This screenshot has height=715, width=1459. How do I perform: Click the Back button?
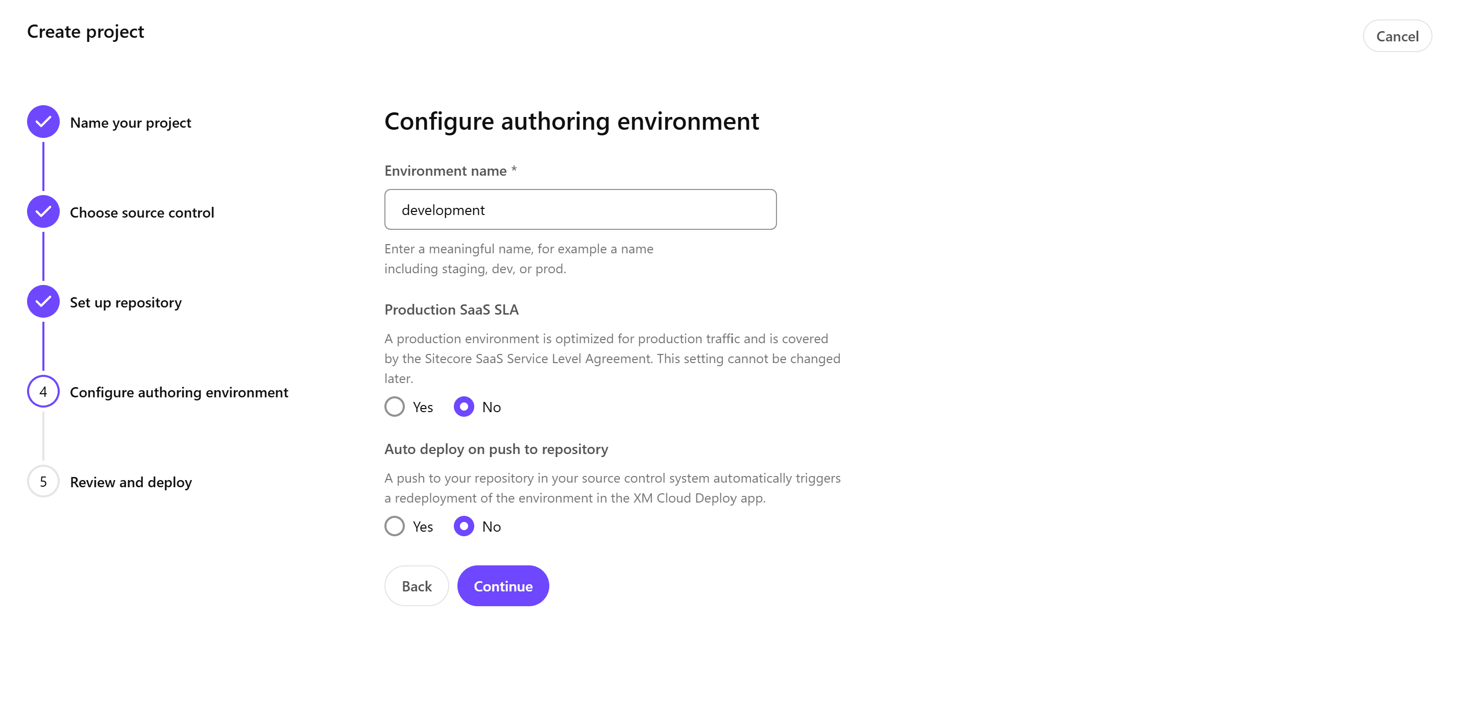pos(416,586)
